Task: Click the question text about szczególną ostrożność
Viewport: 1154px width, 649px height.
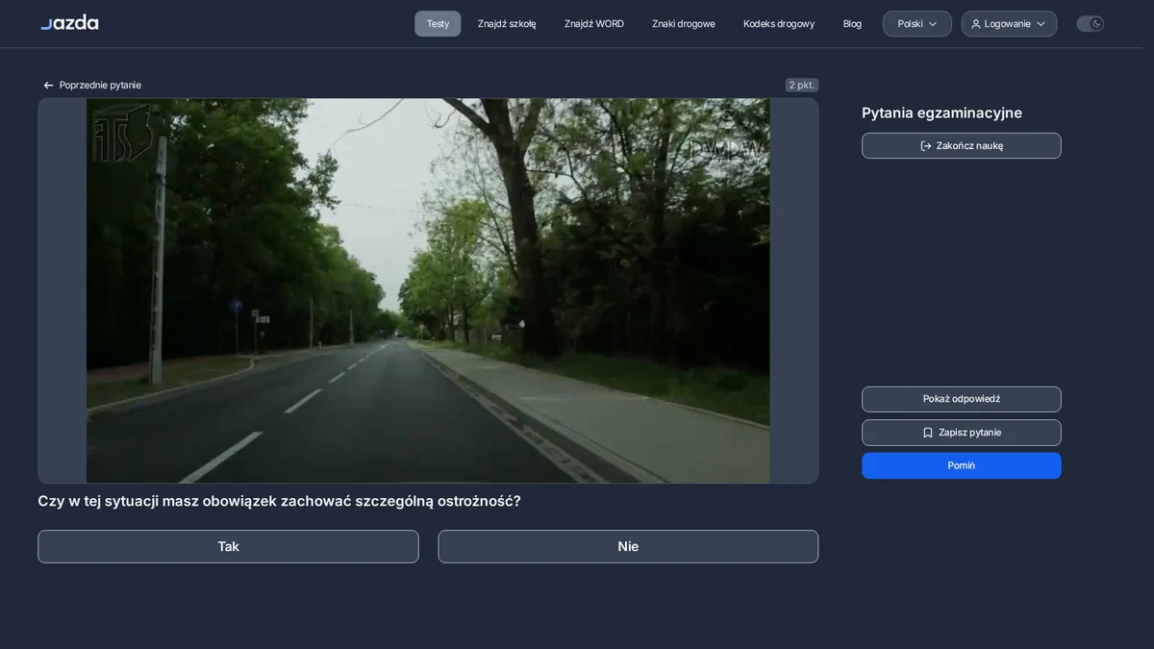Action: [279, 501]
